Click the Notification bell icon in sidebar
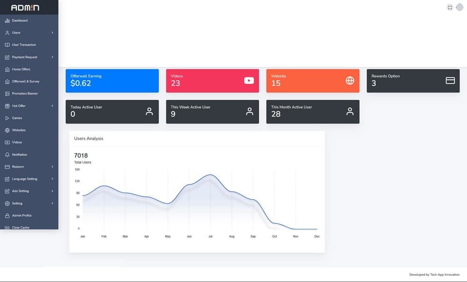 (x=7, y=154)
